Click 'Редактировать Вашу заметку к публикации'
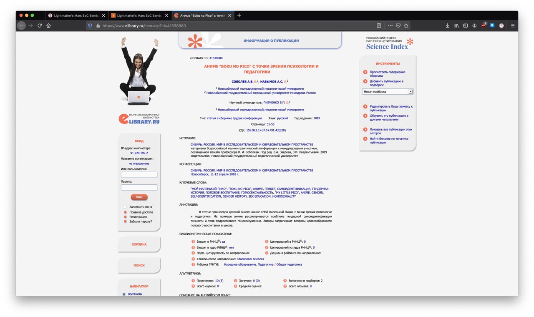The width and height of the screenshot is (534, 317). (391, 108)
